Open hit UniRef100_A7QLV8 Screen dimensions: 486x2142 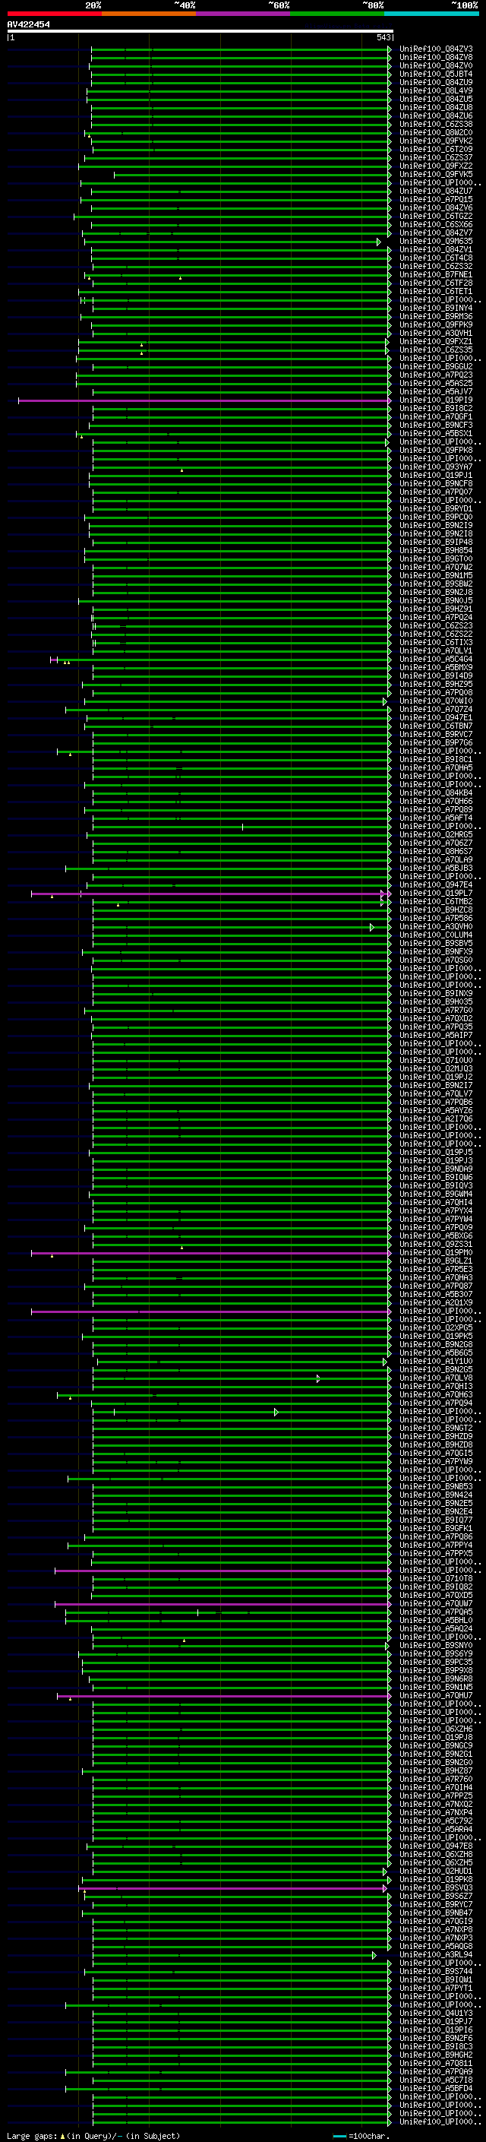click(436, 1378)
